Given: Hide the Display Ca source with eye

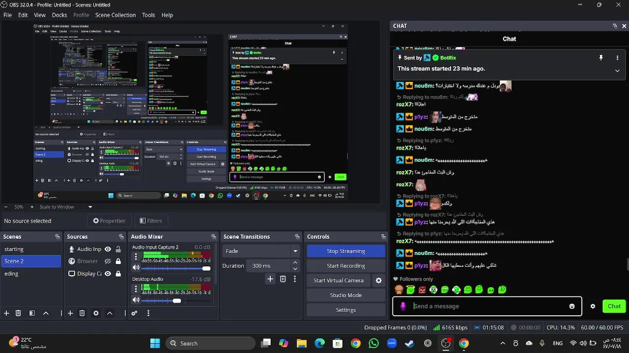Looking at the screenshot, I should (108, 274).
